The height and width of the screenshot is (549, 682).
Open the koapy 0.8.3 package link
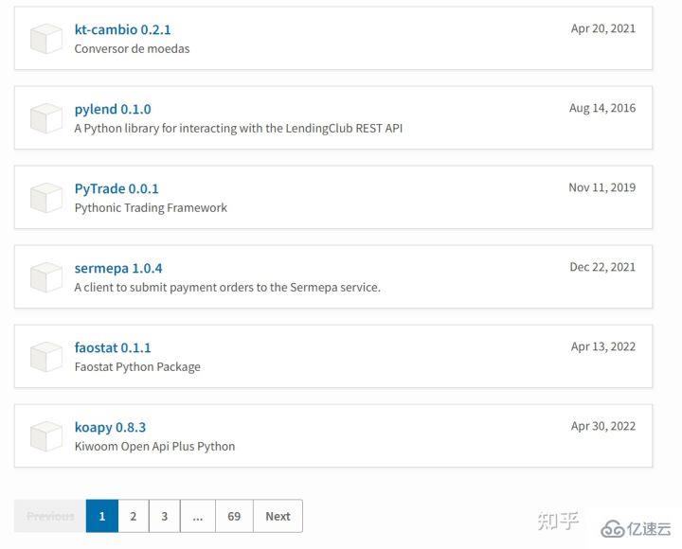[x=110, y=427]
